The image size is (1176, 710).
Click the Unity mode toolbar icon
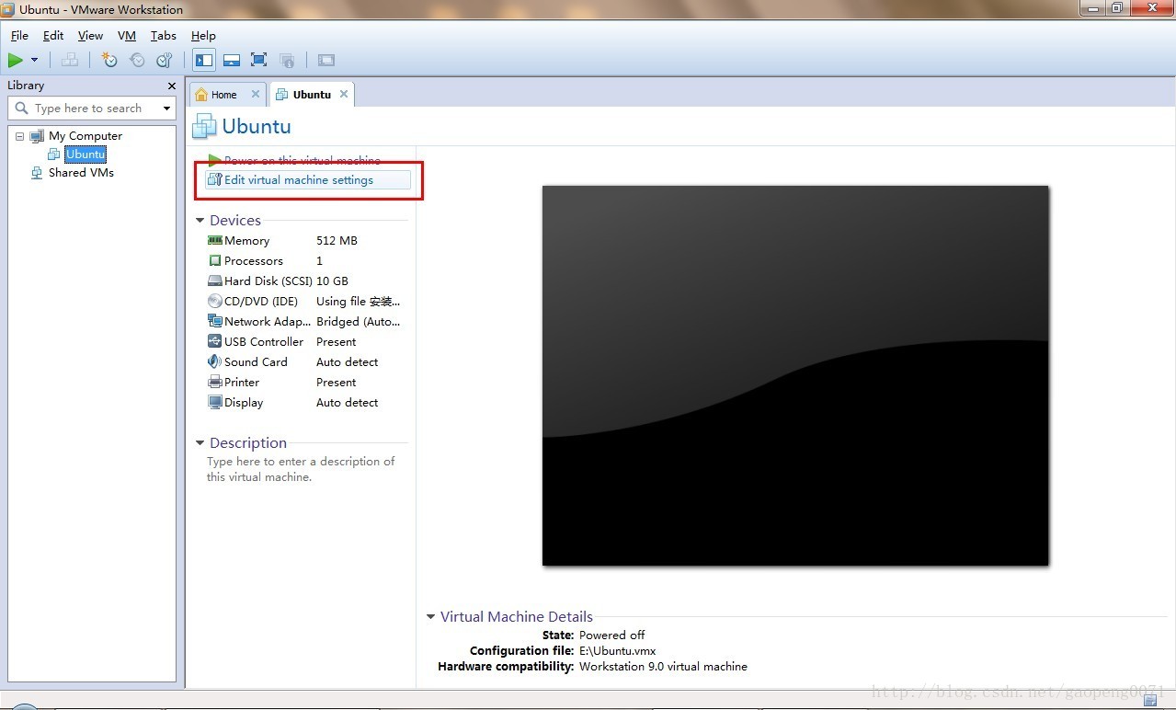click(x=287, y=61)
